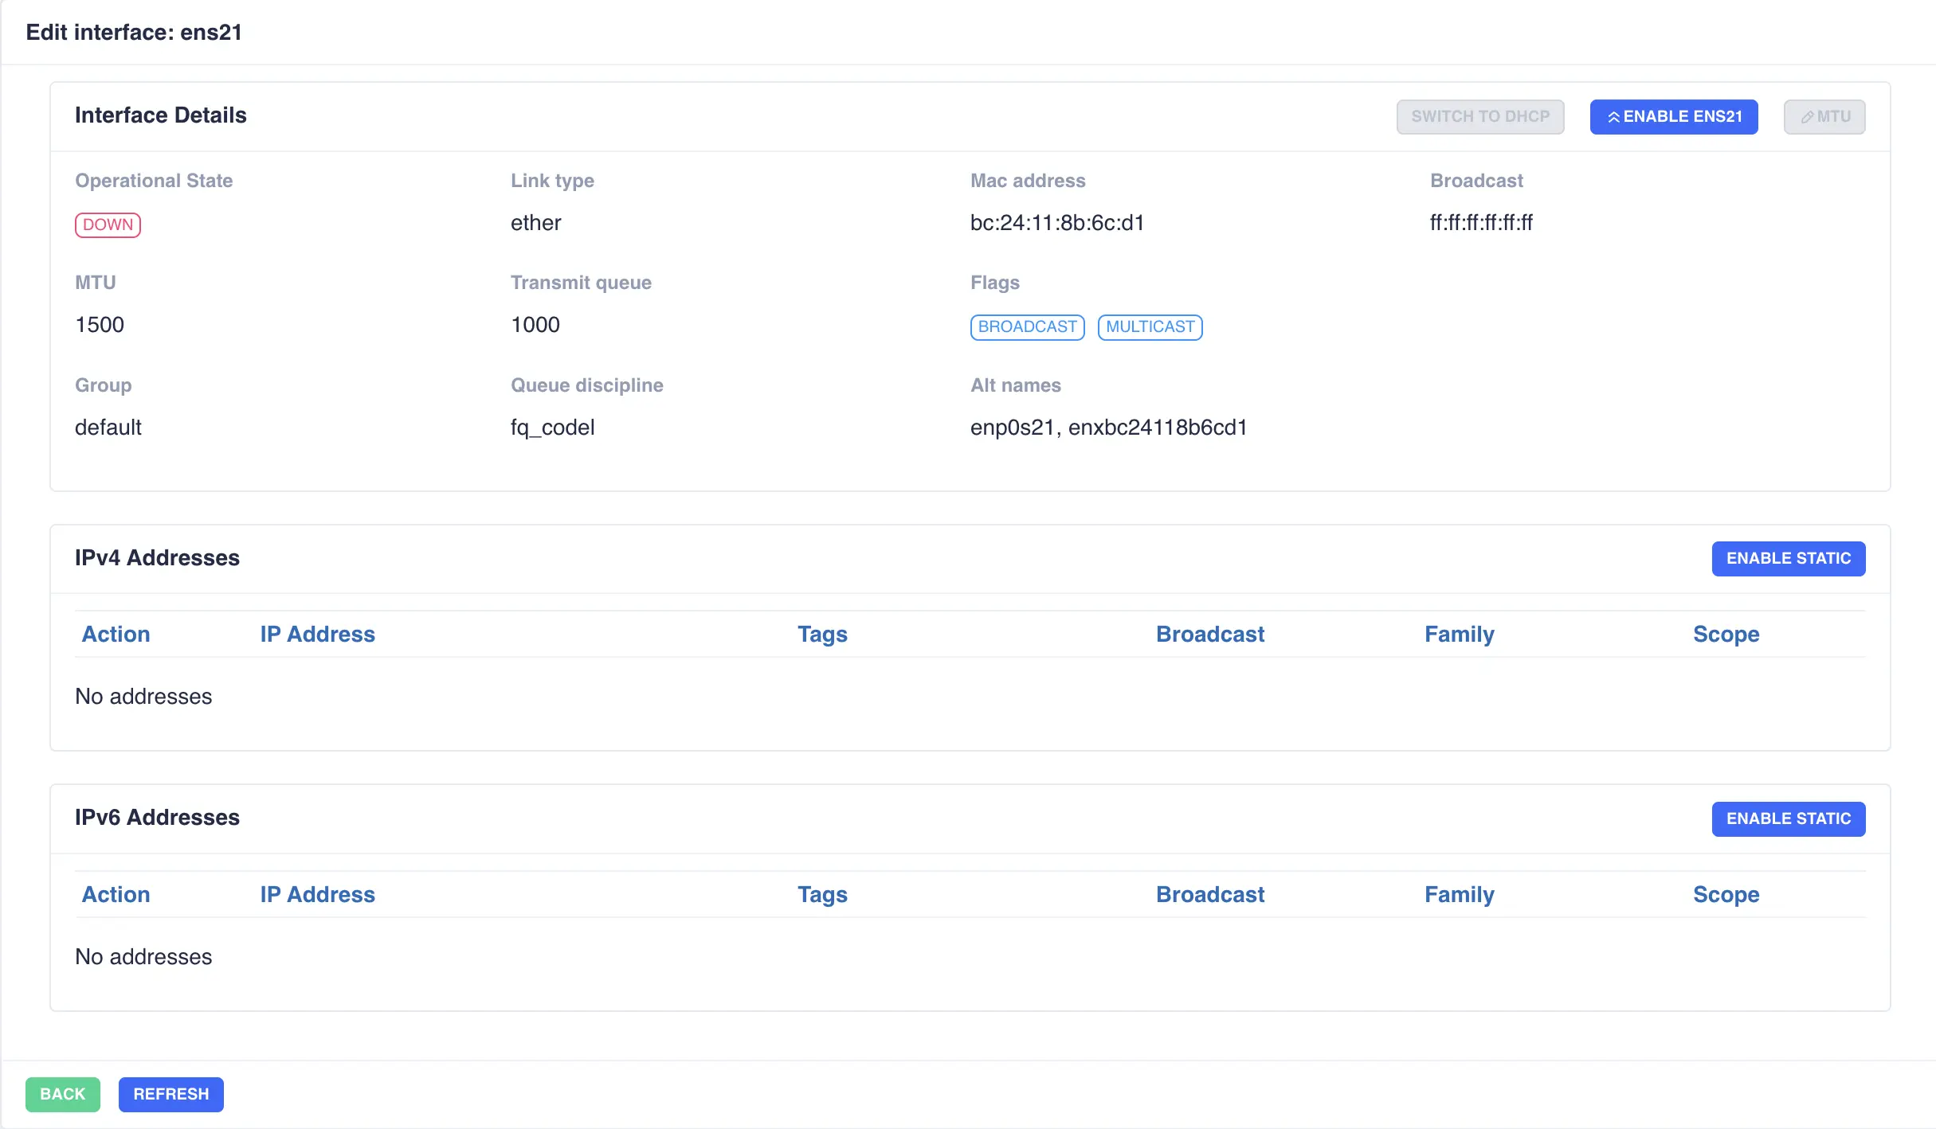Click the Enable ENS21 button
Viewport: 1936px width, 1129px height.
(x=1673, y=117)
